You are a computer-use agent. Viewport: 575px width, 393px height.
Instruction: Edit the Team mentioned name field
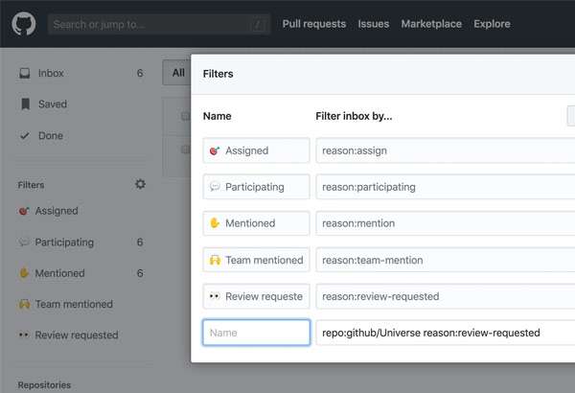coord(256,260)
